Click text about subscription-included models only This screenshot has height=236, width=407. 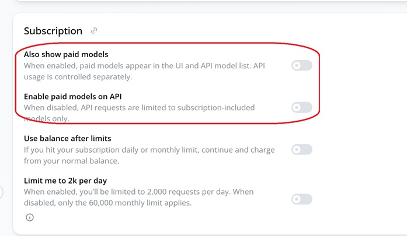[x=140, y=108]
